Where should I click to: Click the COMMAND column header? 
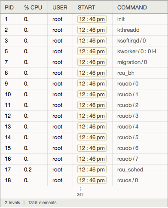[x=132, y=7]
